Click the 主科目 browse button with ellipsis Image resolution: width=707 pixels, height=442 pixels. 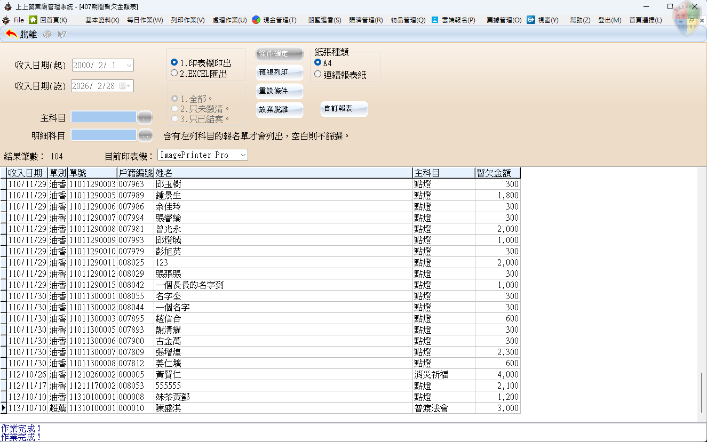tap(145, 117)
